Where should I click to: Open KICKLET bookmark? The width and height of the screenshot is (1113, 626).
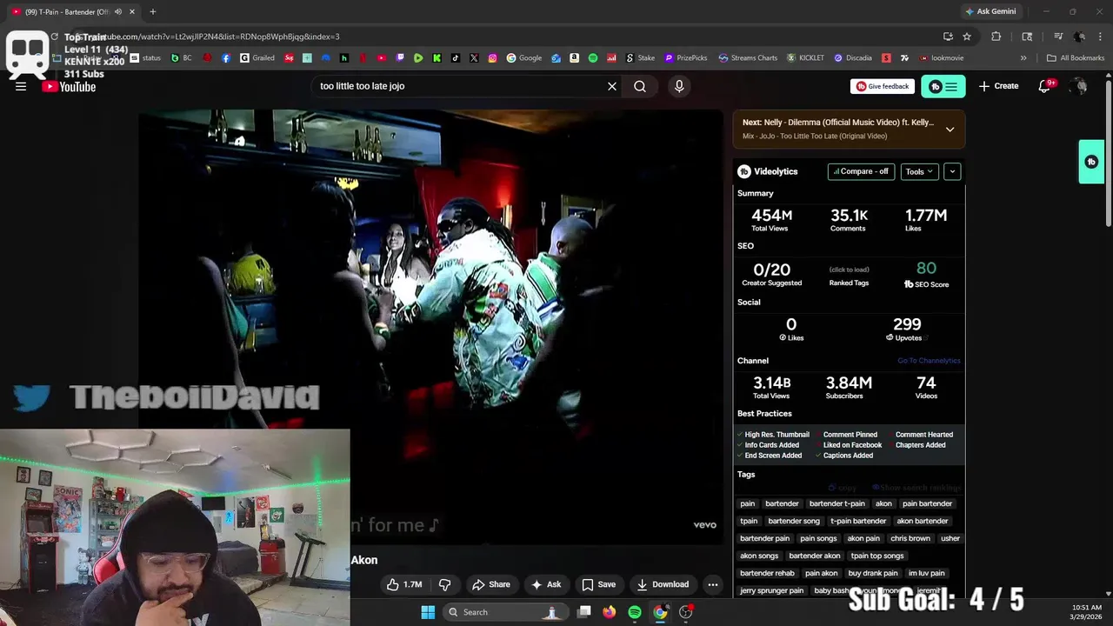click(805, 58)
